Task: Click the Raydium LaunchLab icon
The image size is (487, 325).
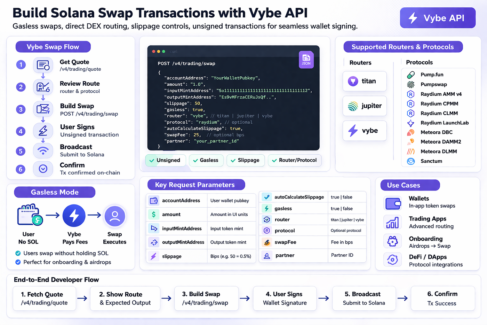Action: 411,123
